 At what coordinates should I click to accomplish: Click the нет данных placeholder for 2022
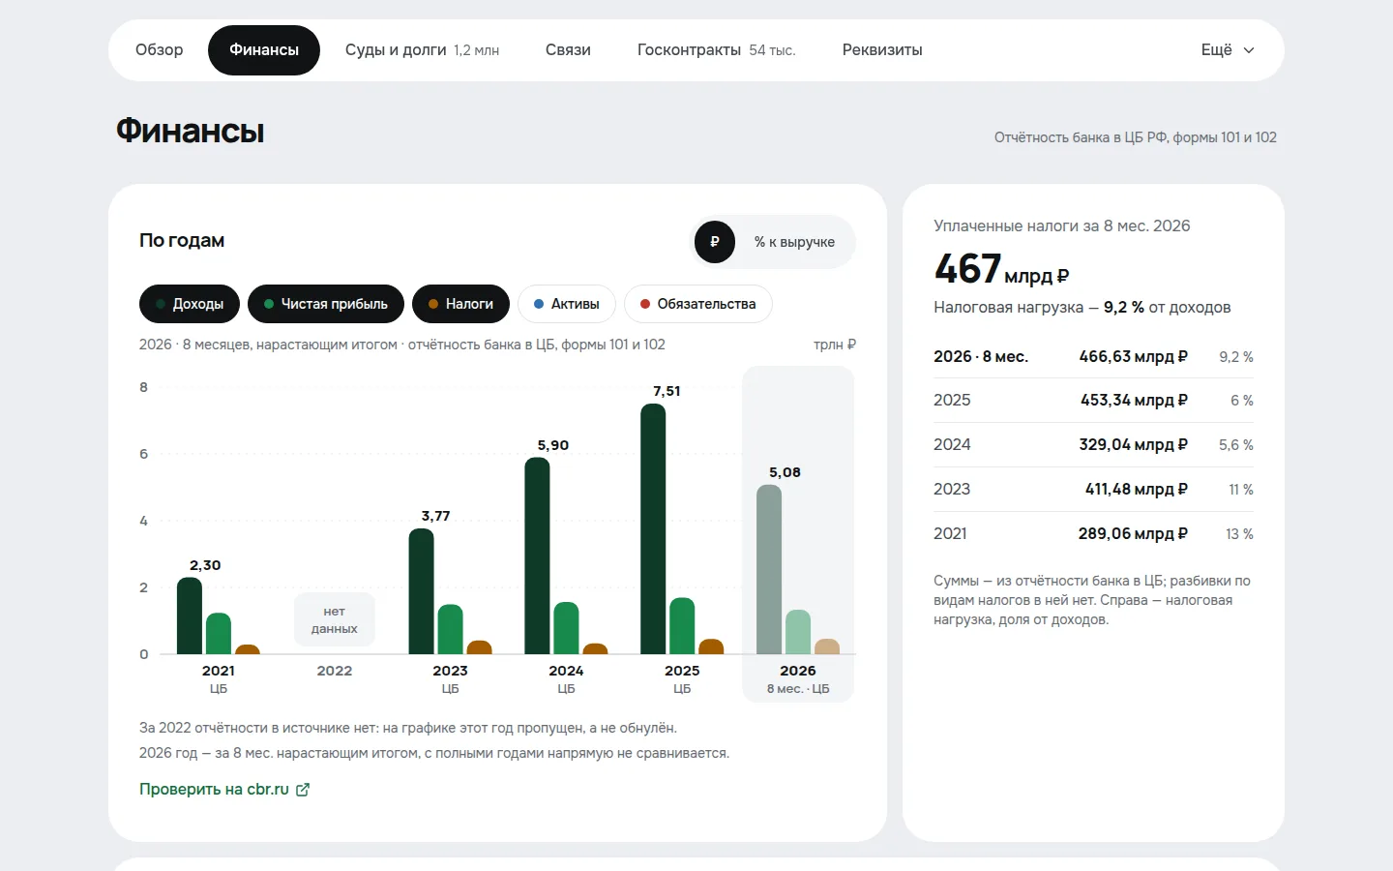(335, 620)
